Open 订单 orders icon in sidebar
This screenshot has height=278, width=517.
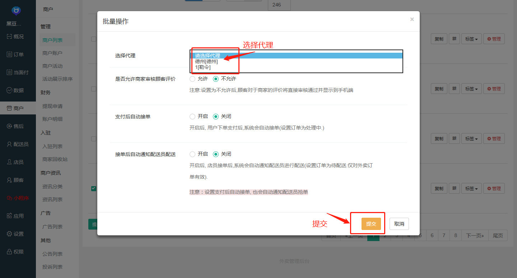pyautogui.click(x=10, y=54)
